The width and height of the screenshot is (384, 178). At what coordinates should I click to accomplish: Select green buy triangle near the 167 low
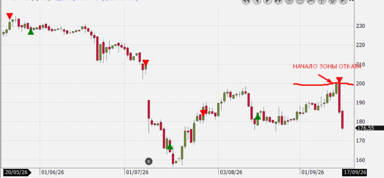170,146
